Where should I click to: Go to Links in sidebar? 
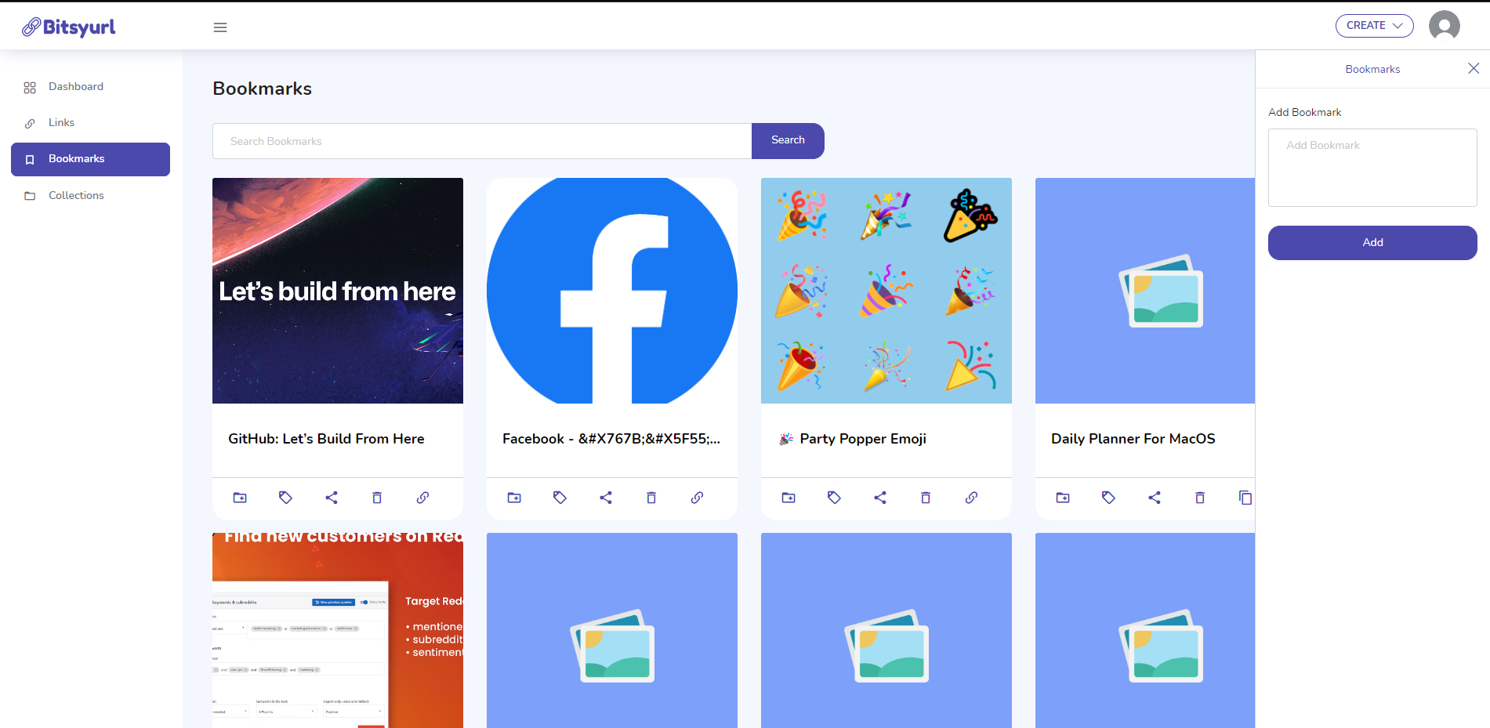(90, 122)
